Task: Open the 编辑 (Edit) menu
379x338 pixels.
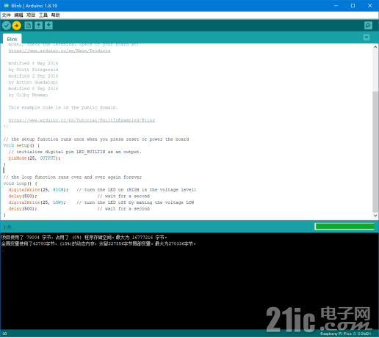Action: point(18,15)
